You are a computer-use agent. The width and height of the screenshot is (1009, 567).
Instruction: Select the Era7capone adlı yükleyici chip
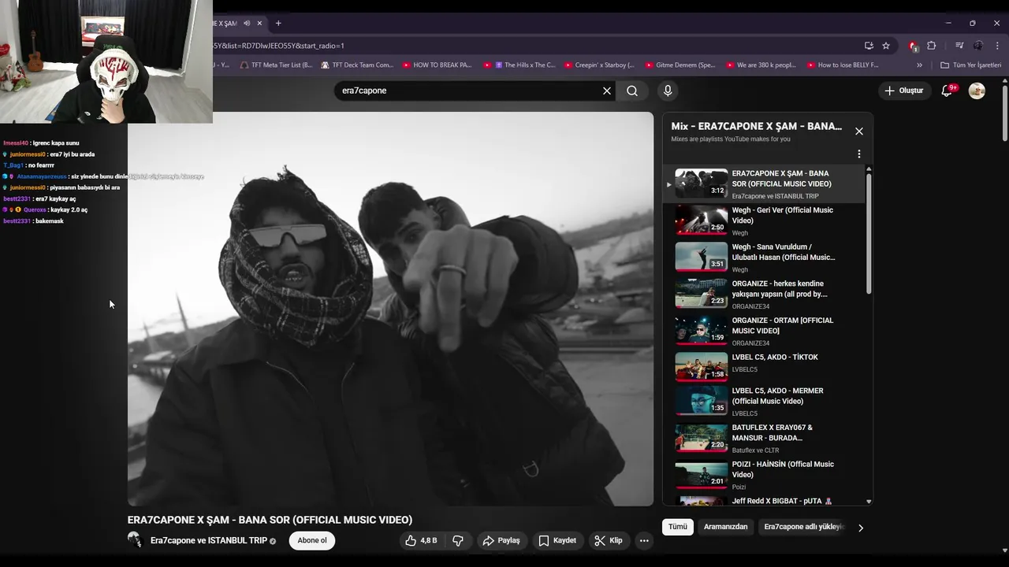pyautogui.click(x=803, y=527)
